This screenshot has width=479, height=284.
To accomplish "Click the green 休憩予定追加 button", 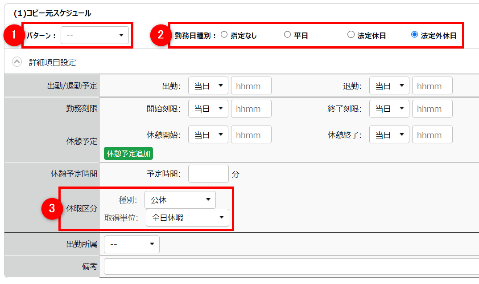I will pyautogui.click(x=128, y=154).
